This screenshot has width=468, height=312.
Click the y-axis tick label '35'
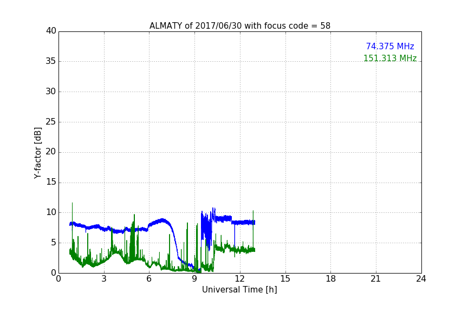point(51,61)
